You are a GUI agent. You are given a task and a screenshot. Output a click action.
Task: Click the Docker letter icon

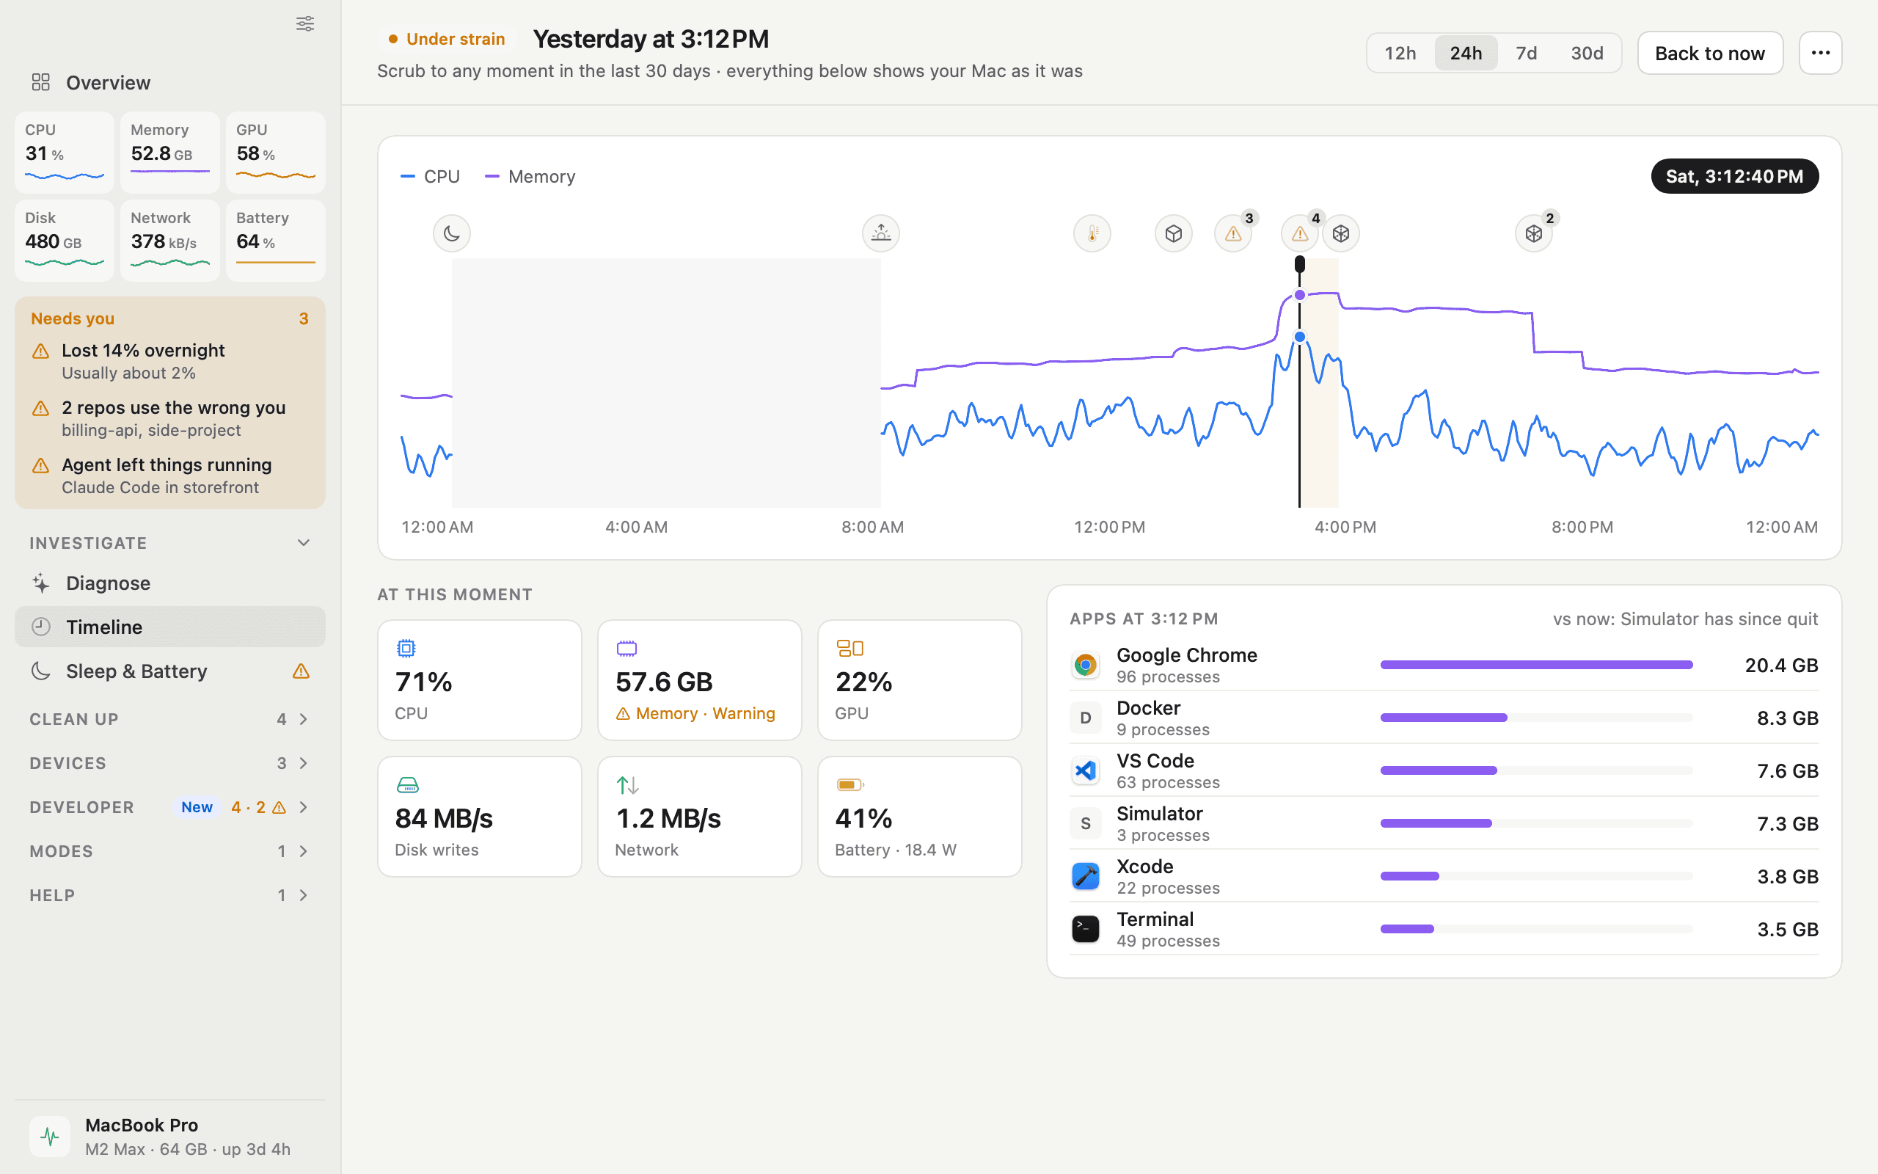tap(1085, 718)
